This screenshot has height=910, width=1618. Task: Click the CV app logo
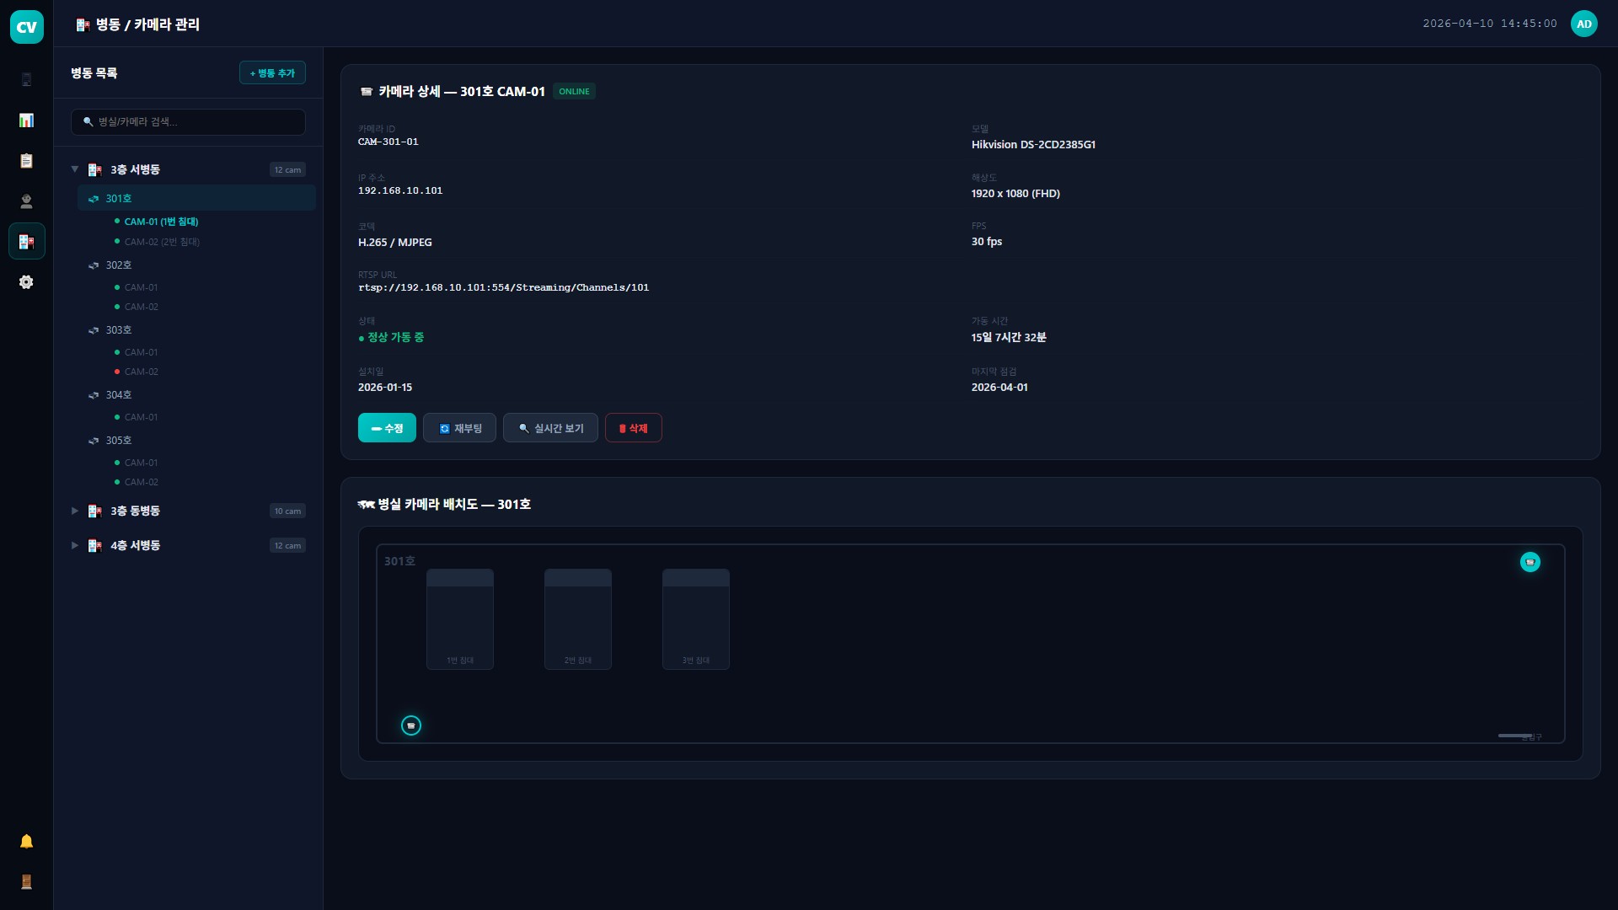tap(27, 27)
